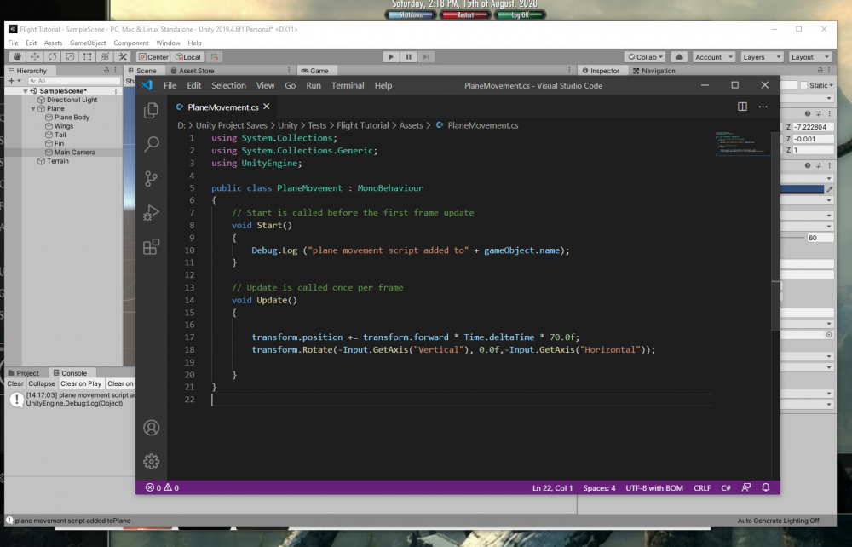The width and height of the screenshot is (852, 547).
Task: Switch to the Game tab
Action: (315, 71)
